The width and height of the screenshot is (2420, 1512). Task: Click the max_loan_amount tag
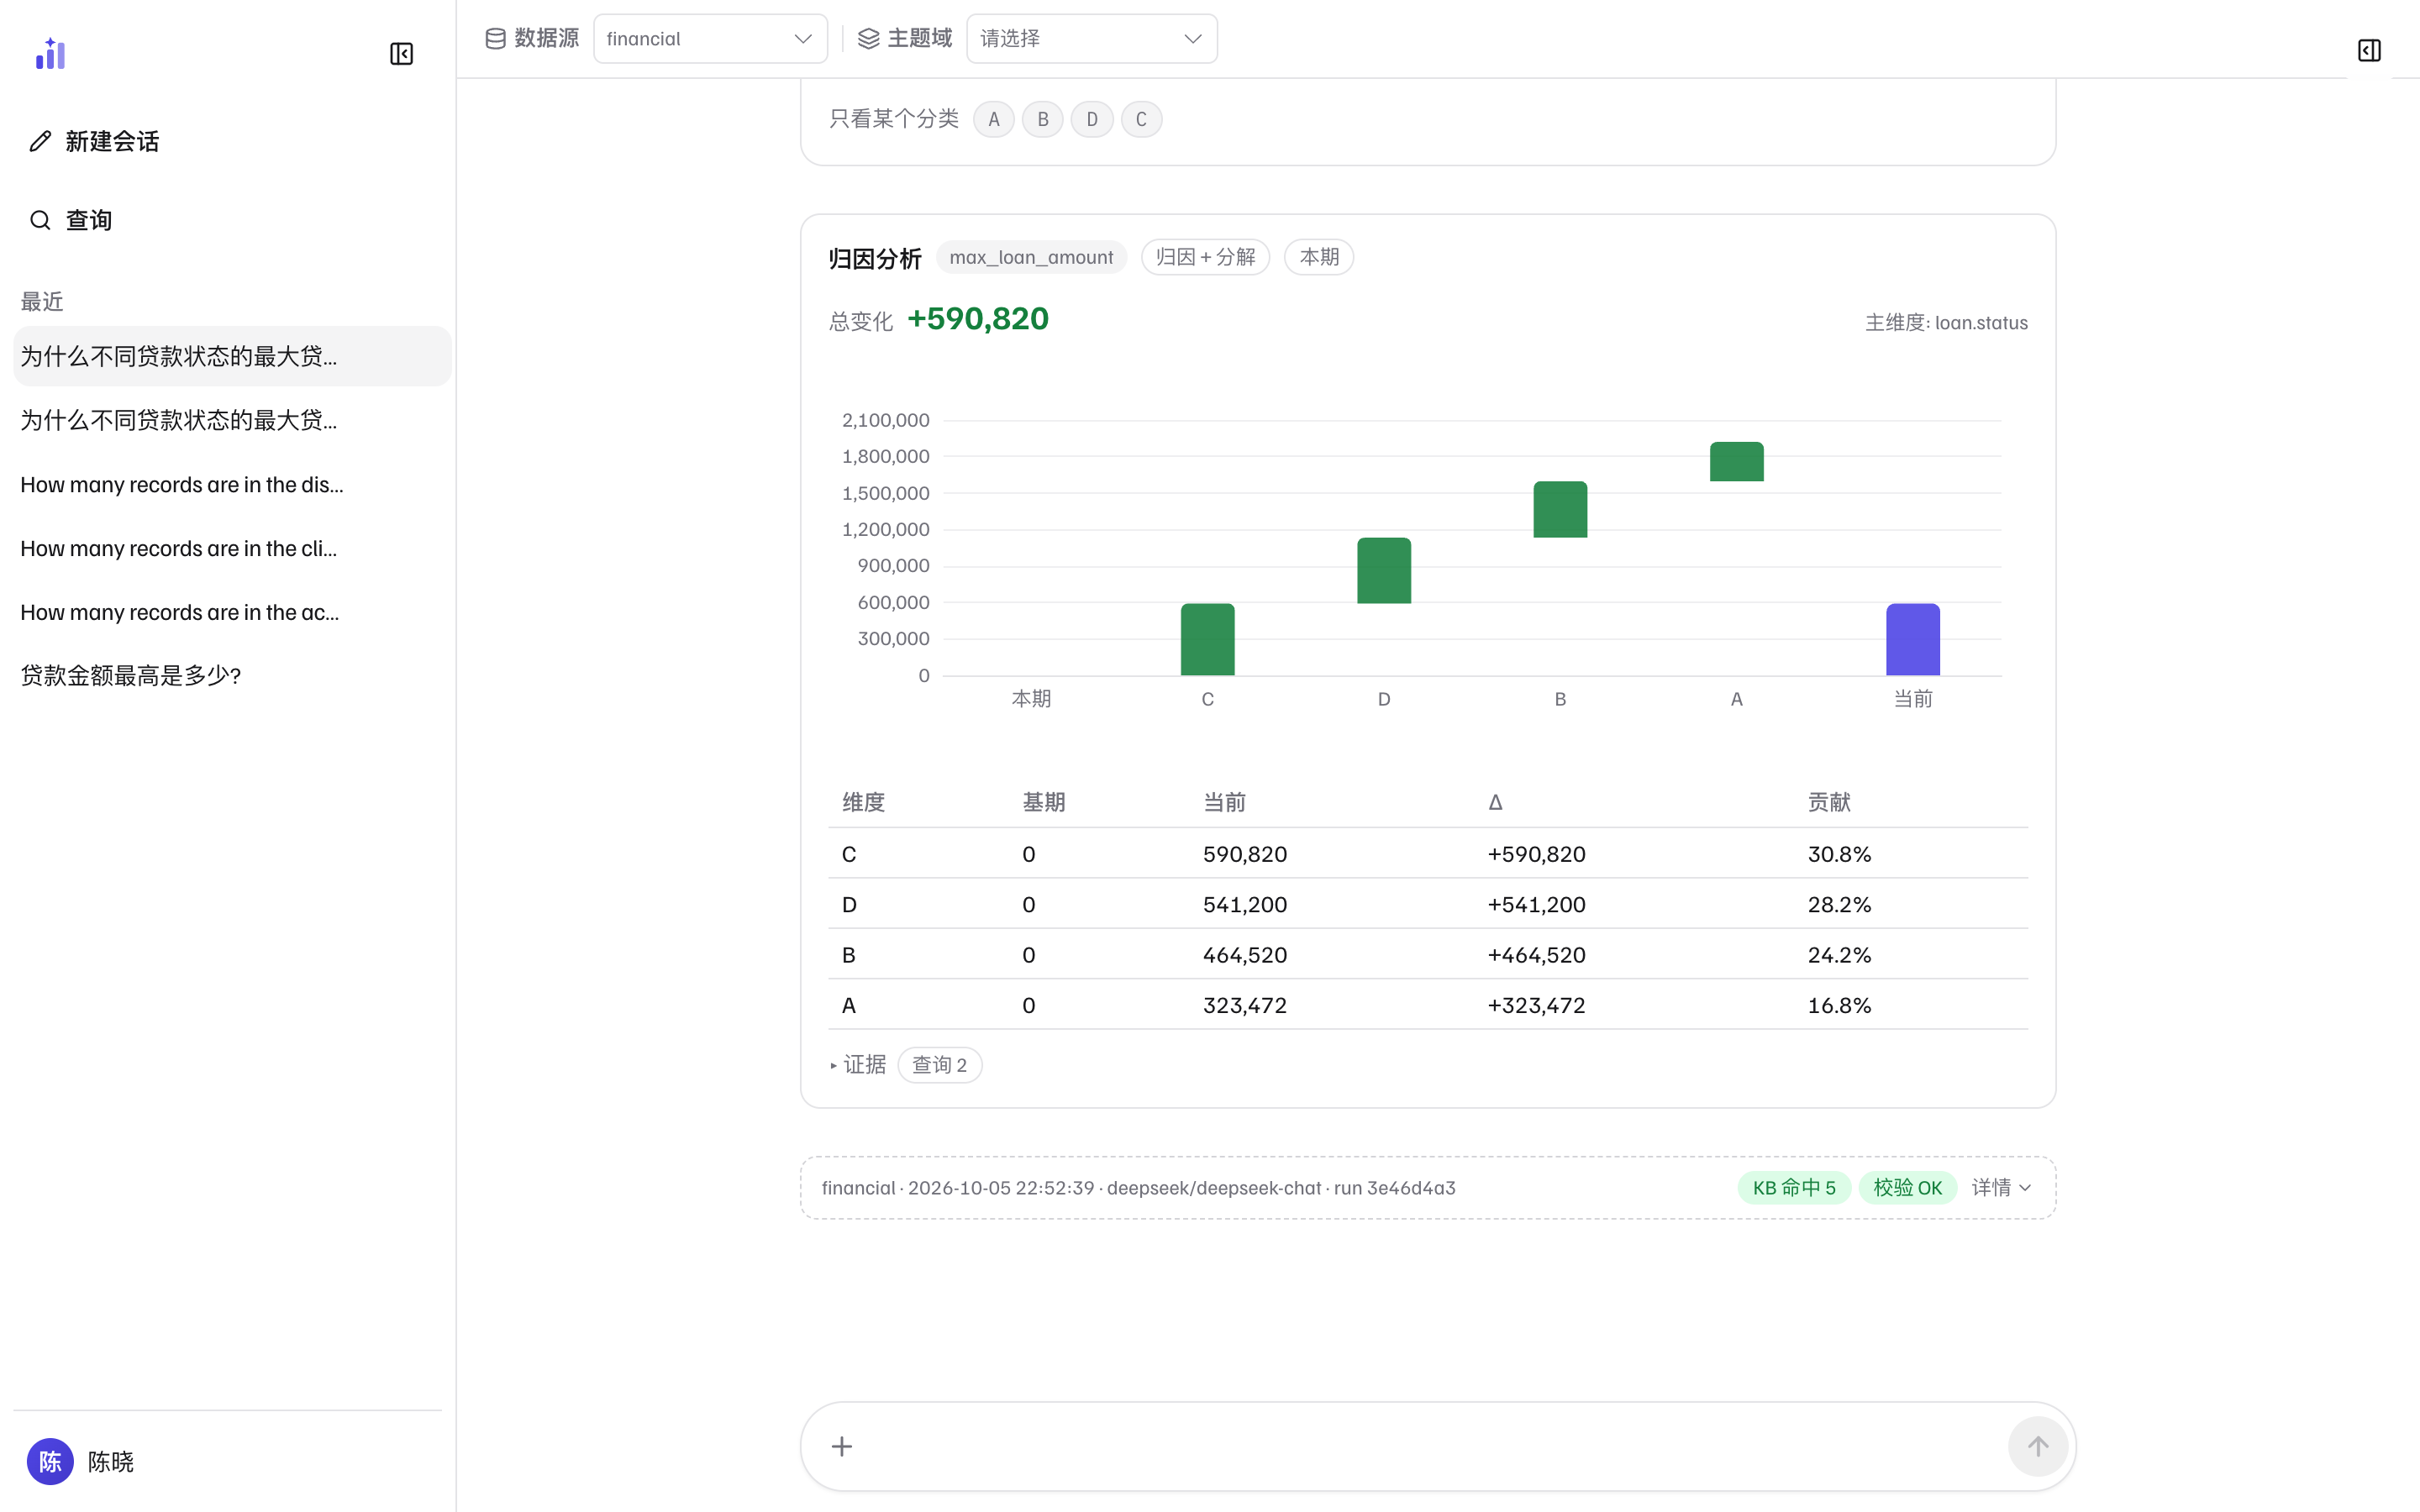click(1031, 257)
